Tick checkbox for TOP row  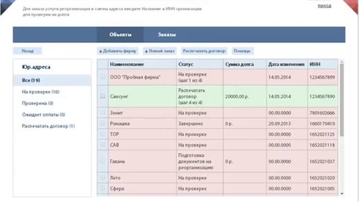point(103,134)
